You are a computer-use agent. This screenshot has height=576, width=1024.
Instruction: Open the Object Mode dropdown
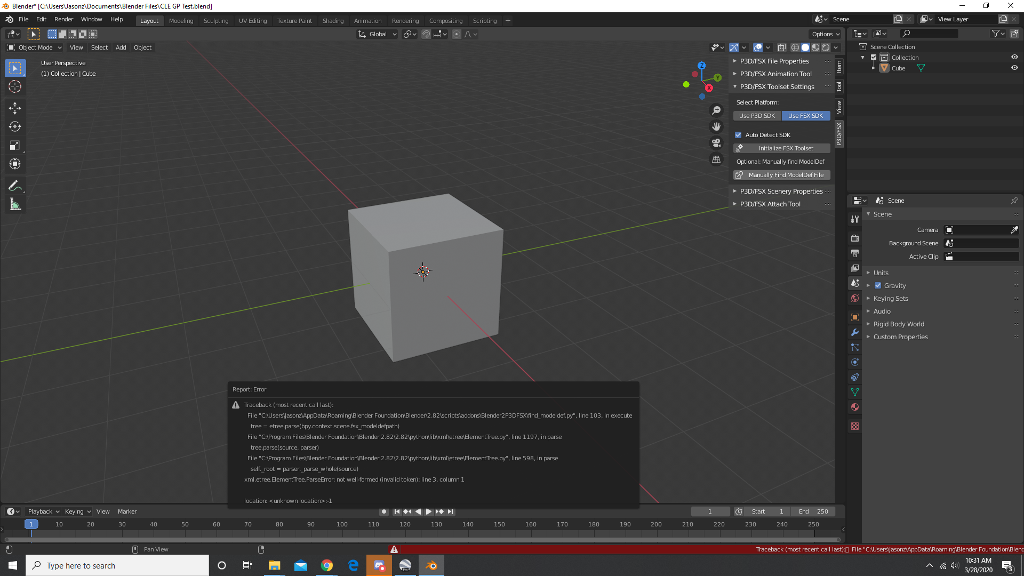pos(35,47)
